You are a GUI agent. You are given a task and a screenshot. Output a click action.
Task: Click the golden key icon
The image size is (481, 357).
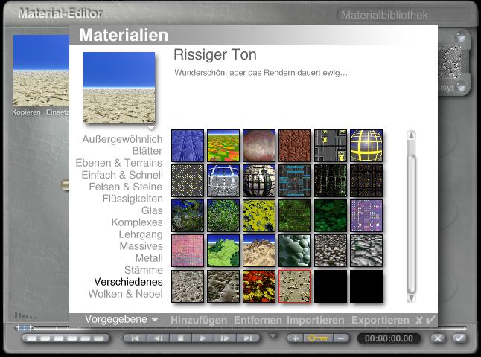click(x=318, y=338)
